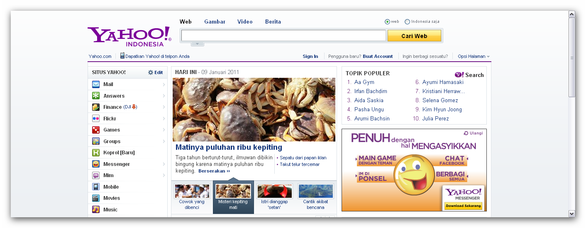
Task: Open Selena Gomez popular topic
Action: [x=440, y=101]
